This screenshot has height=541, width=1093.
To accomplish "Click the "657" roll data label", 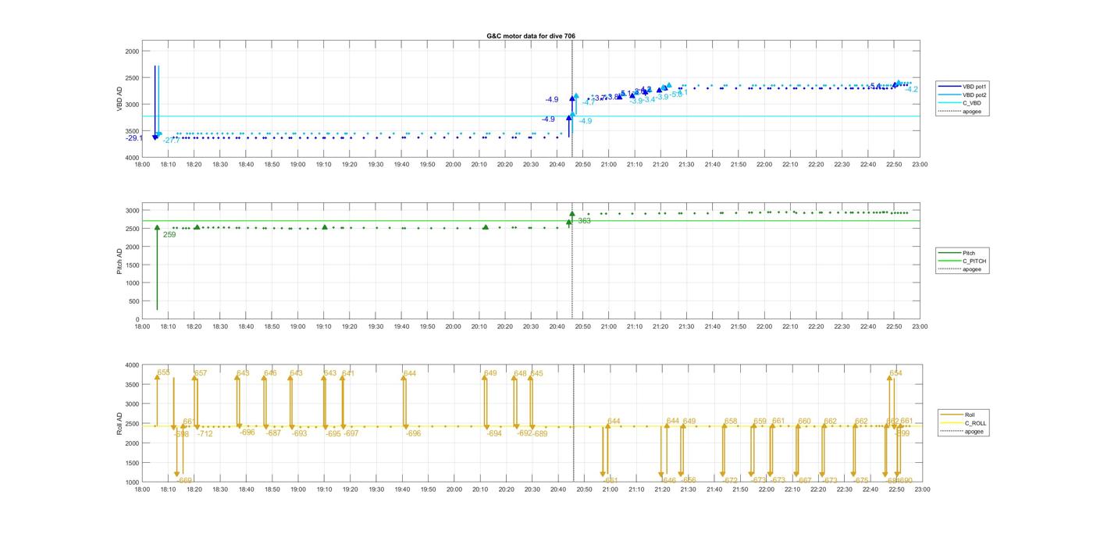I will [x=201, y=373].
